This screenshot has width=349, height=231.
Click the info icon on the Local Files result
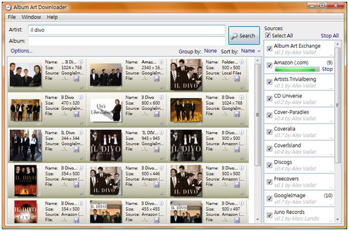click(241, 62)
